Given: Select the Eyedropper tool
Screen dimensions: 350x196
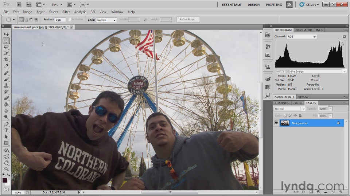Looking at the screenshot, I should click(6, 66).
